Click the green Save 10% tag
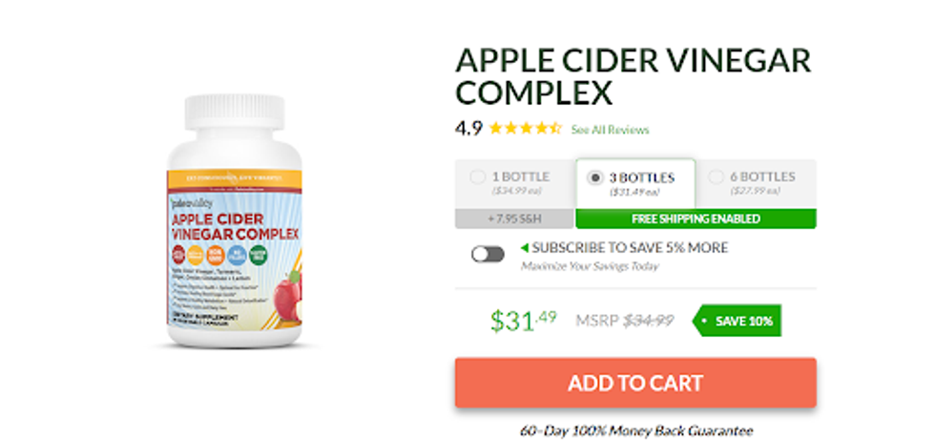 [737, 321]
